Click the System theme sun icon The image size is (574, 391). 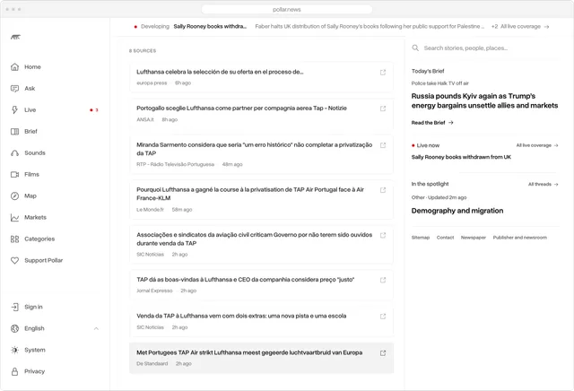(14, 350)
